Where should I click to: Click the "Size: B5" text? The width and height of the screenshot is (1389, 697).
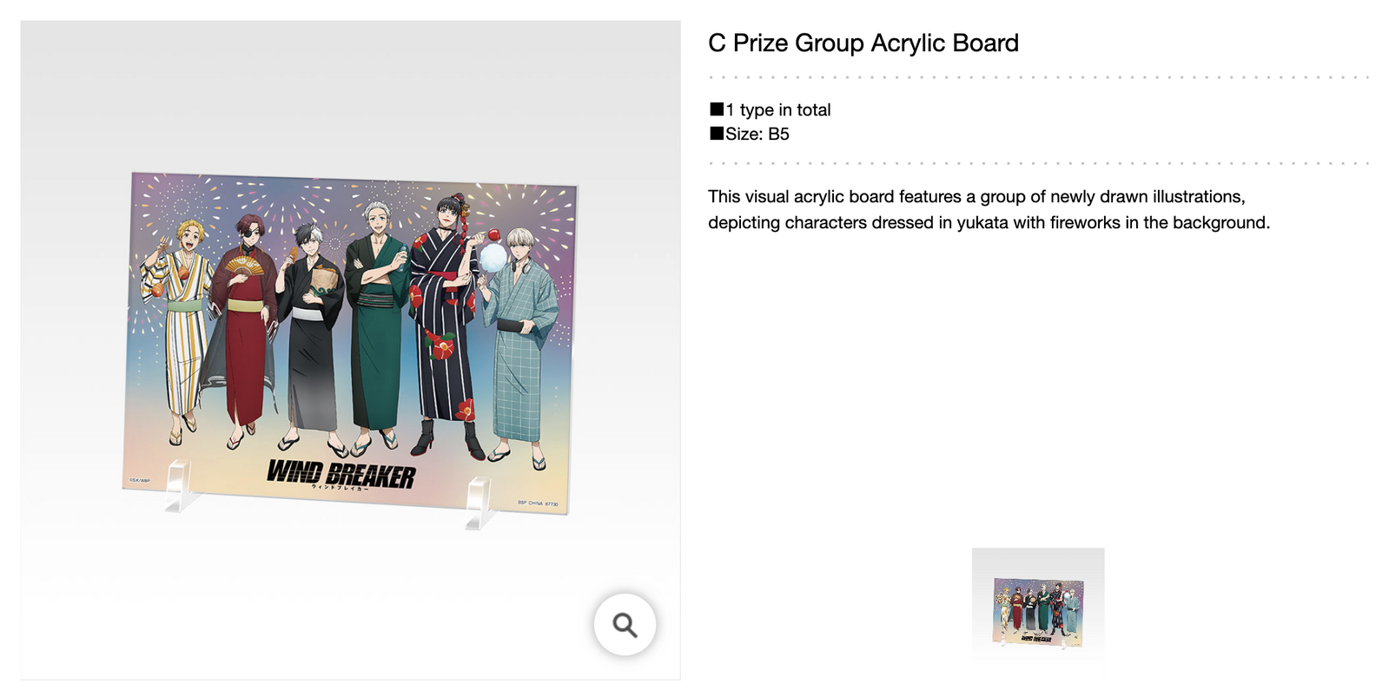(757, 135)
